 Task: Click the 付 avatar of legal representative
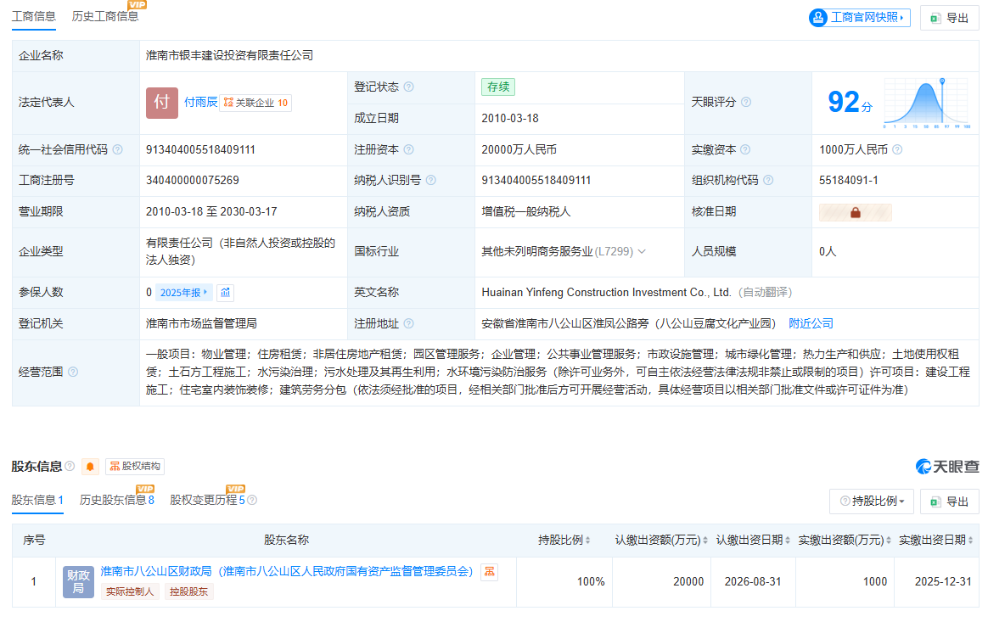click(161, 103)
